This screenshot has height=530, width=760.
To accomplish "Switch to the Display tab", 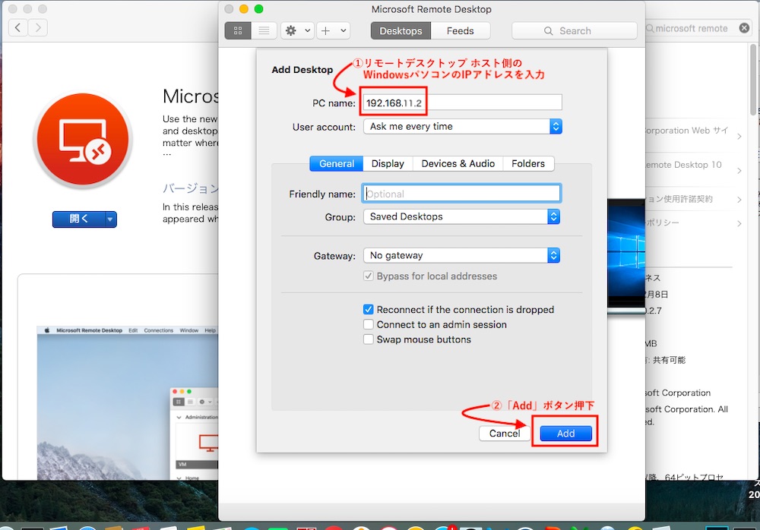I will [x=388, y=164].
